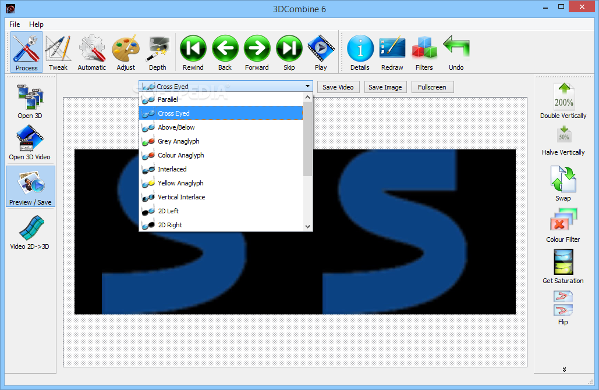Open 3D image files
The height and width of the screenshot is (390, 599).
coord(30,102)
